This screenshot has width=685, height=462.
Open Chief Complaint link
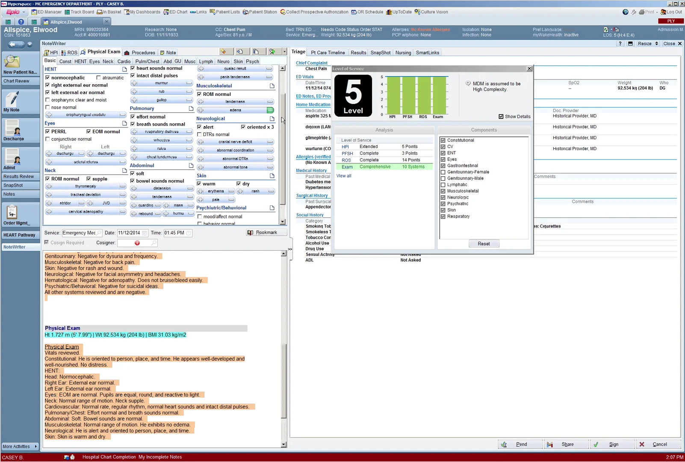click(312, 63)
